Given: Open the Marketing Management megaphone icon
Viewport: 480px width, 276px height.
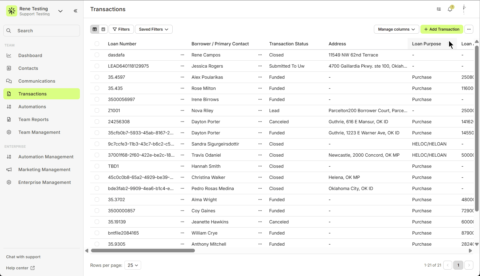Looking at the screenshot, I should coord(9,169).
